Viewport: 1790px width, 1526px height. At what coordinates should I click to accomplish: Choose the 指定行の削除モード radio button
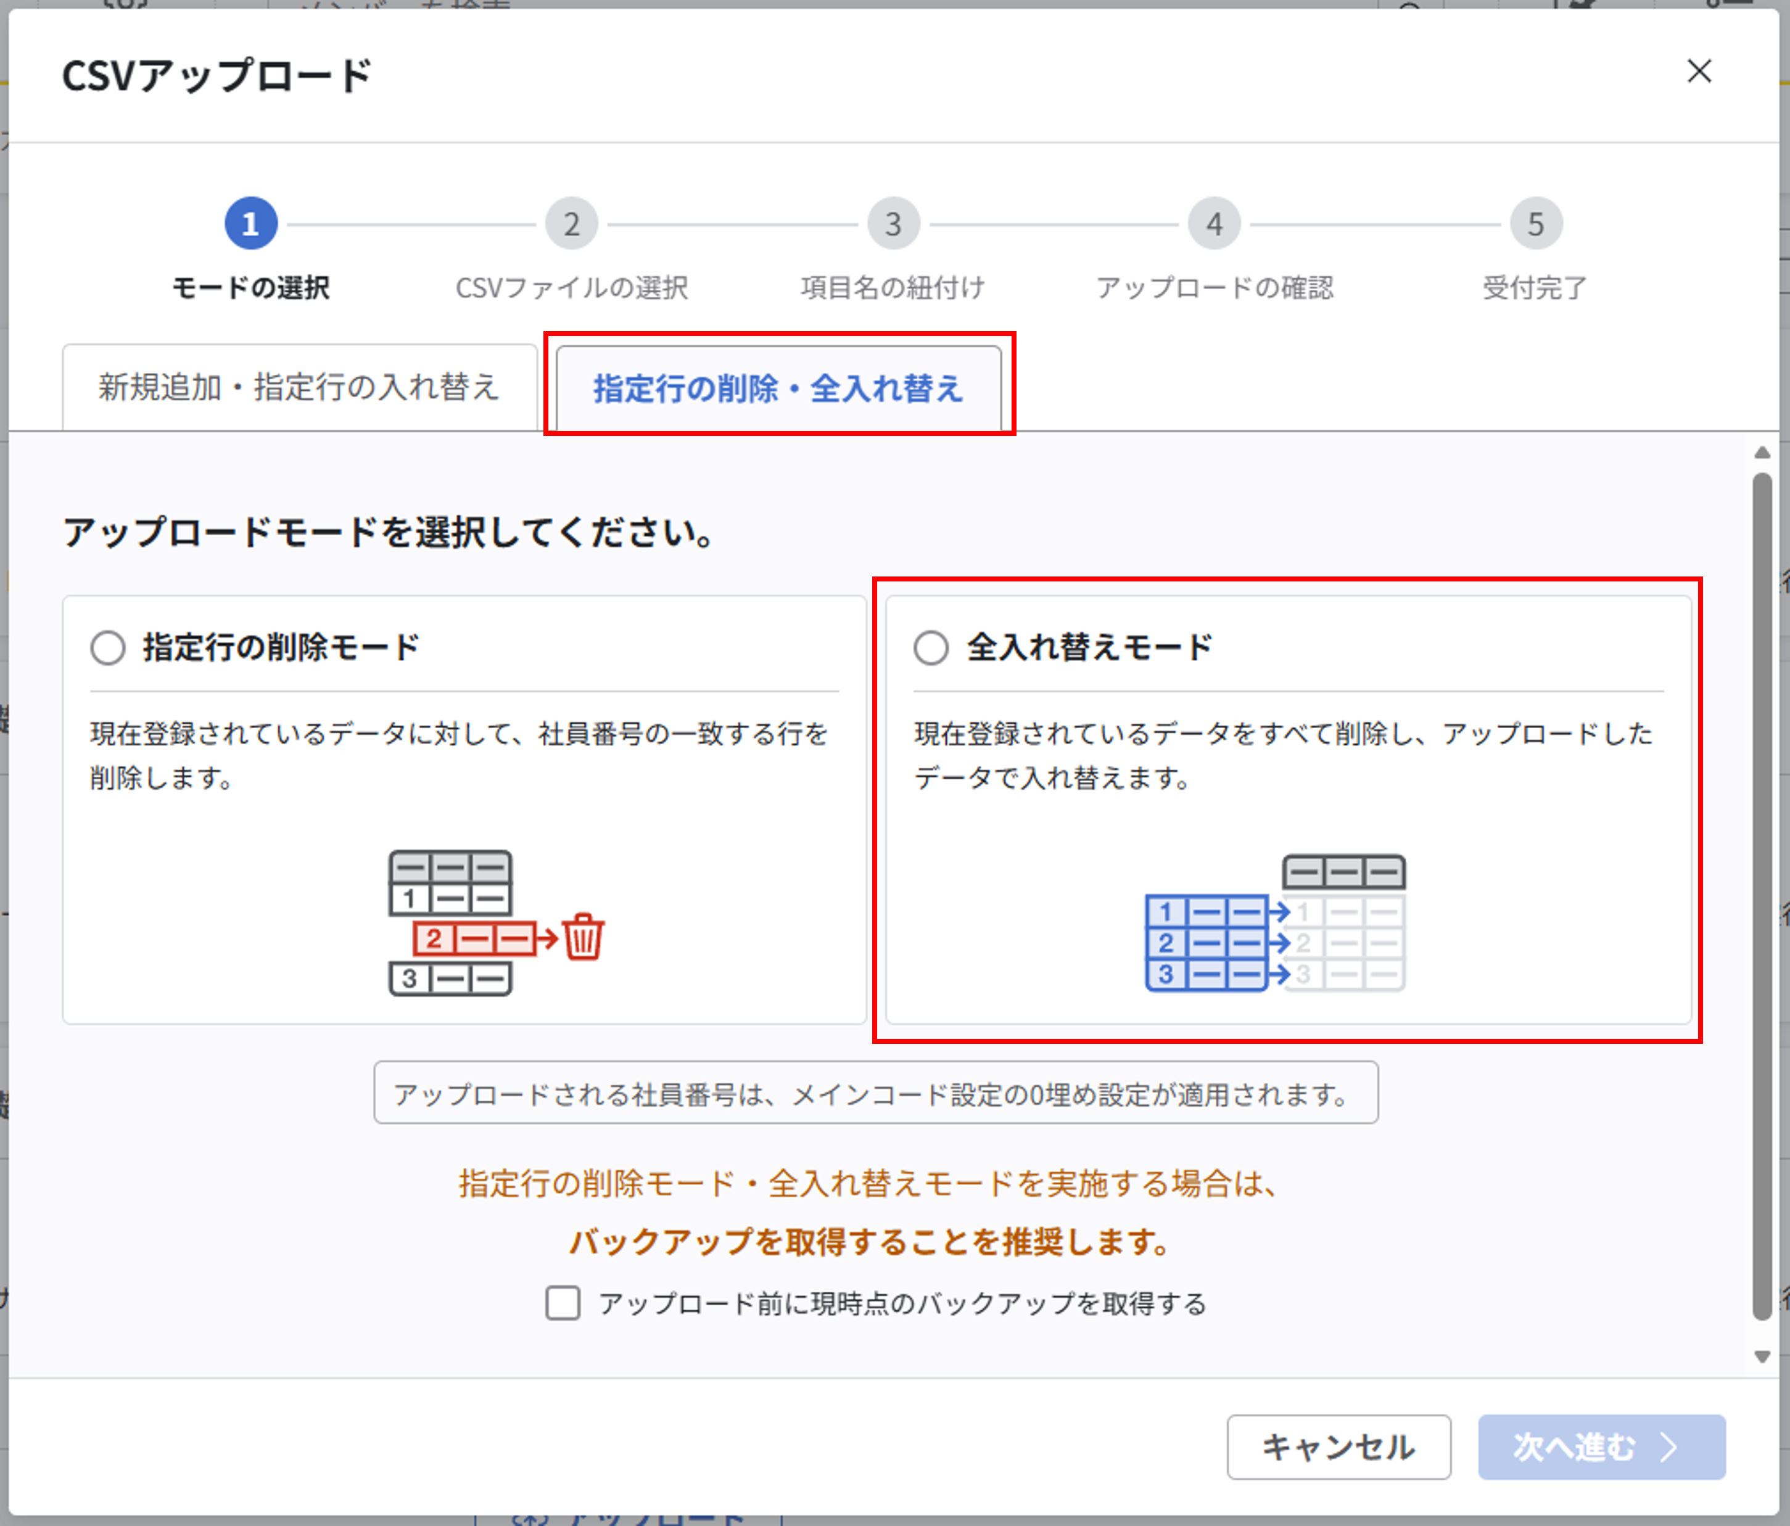tap(108, 647)
